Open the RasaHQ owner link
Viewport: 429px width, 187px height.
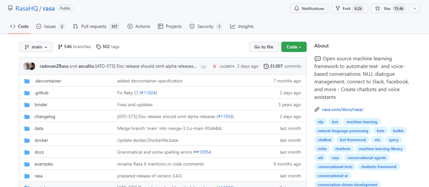26,8
